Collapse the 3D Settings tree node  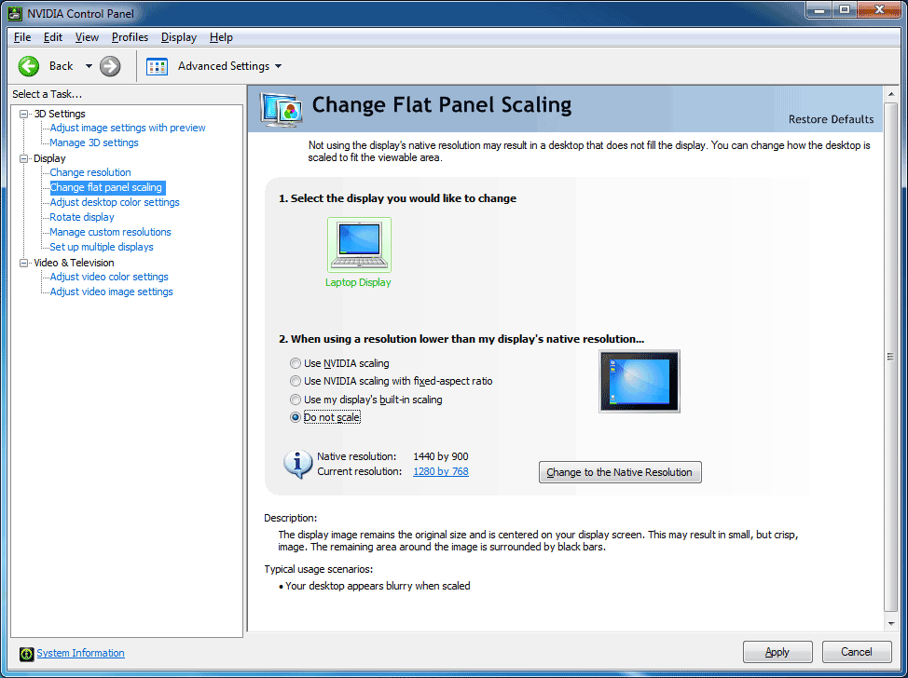click(x=23, y=114)
